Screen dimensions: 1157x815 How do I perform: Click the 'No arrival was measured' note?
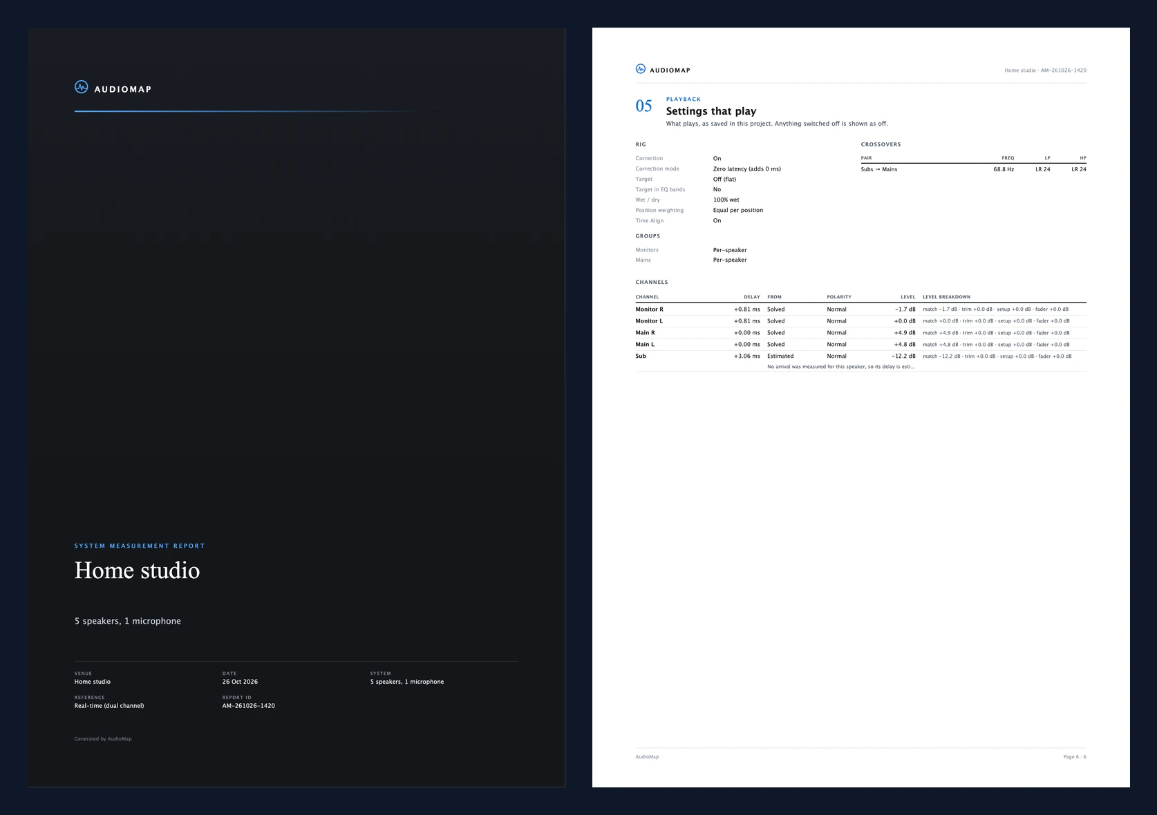click(841, 367)
